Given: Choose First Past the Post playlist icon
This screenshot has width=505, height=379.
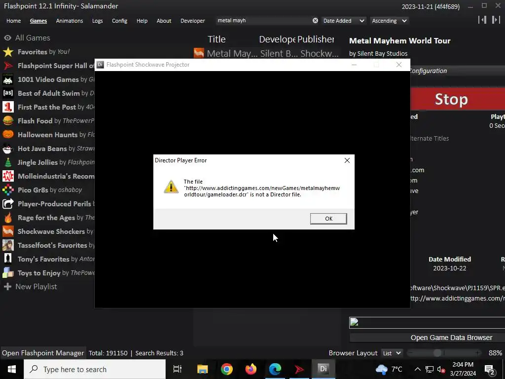Looking at the screenshot, I should (8, 107).
